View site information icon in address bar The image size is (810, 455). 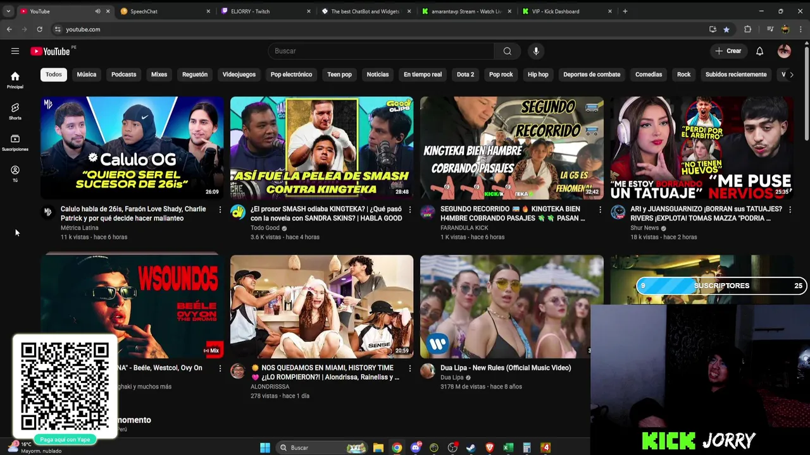[x=58, y=29]
